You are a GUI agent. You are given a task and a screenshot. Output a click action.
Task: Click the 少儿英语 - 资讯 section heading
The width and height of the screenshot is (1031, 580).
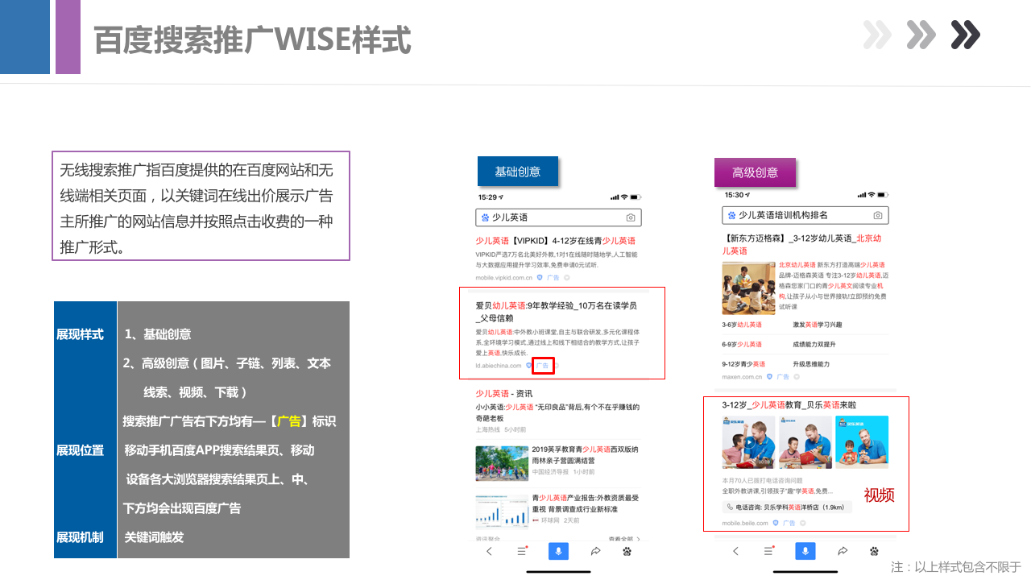point(503,393)
